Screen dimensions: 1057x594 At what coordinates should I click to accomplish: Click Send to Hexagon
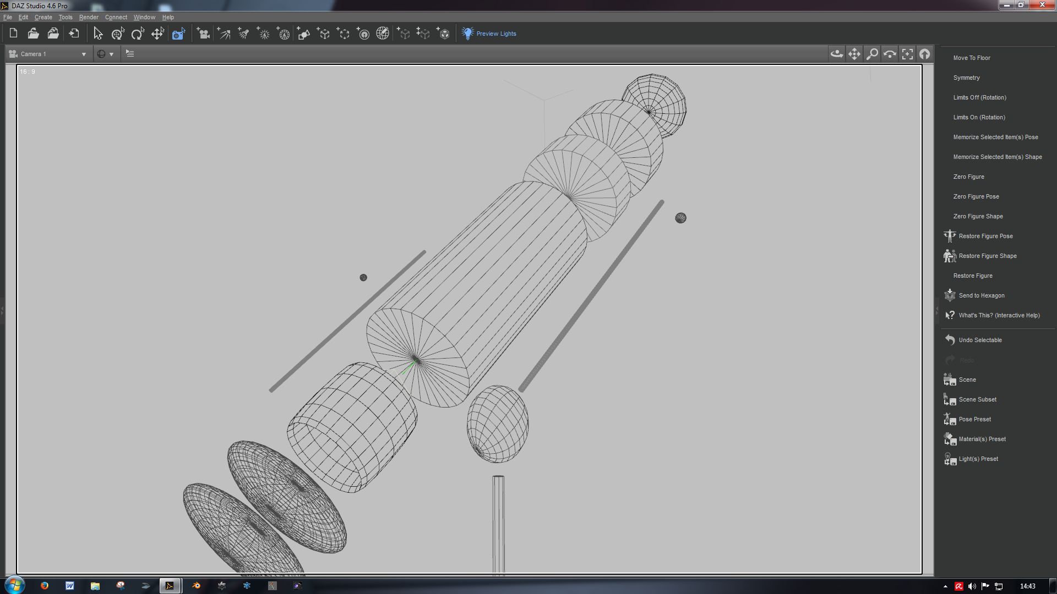click(981, 295)
